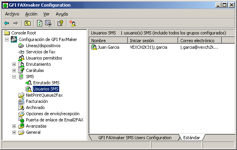Expand the Carátulas node

point(14,71)
